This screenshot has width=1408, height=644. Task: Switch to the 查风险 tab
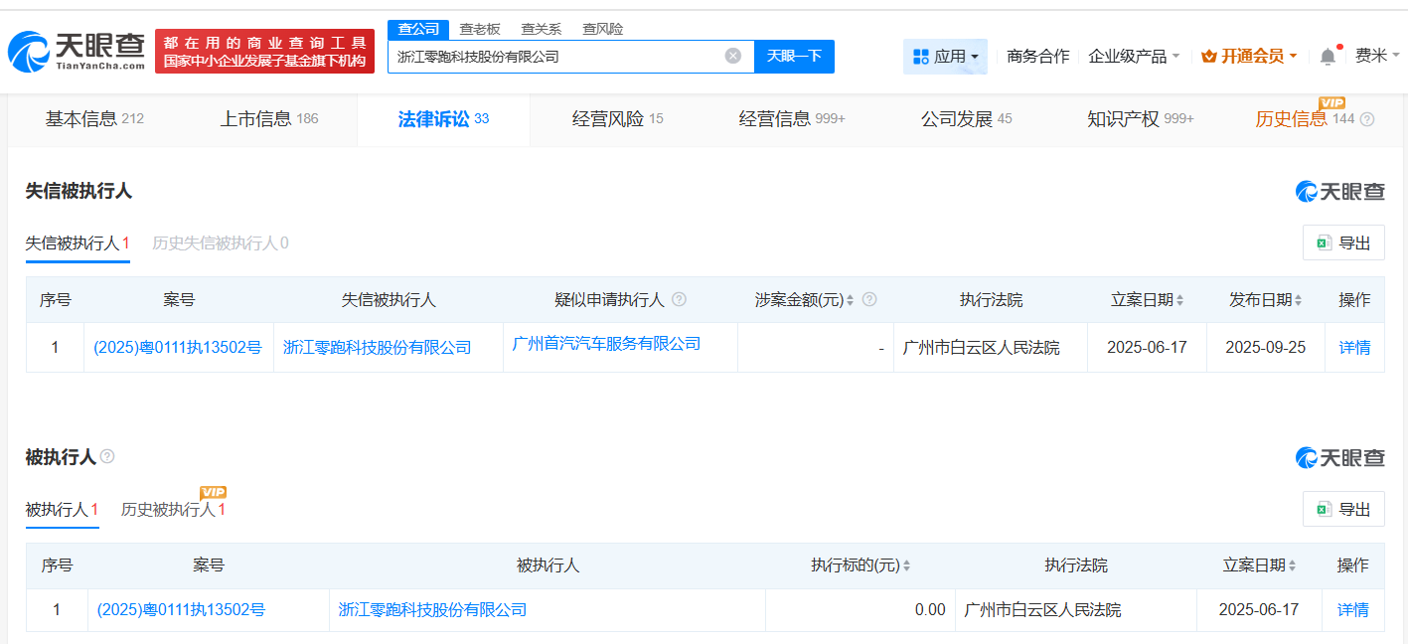(x=602, y=29)
